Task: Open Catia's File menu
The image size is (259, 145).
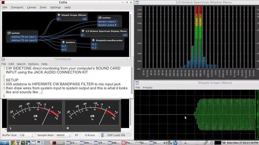Action: pos(5,7)
